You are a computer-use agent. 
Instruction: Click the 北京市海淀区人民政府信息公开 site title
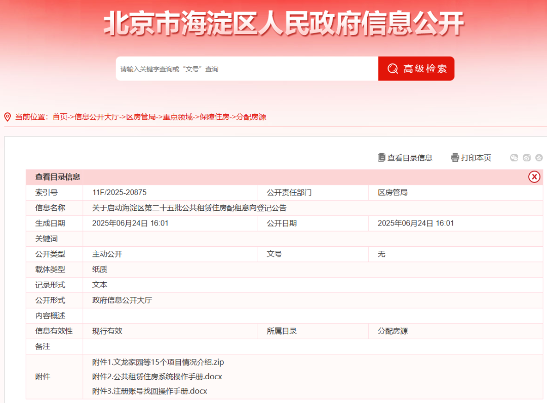(284, 24)
